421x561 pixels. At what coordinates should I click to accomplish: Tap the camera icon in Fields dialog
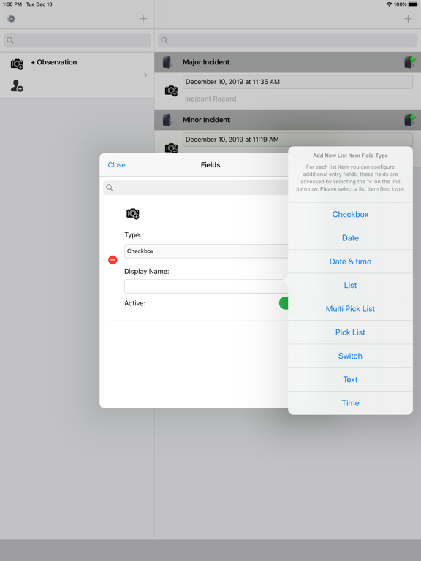pyautogui.click(x=133, y=213)
